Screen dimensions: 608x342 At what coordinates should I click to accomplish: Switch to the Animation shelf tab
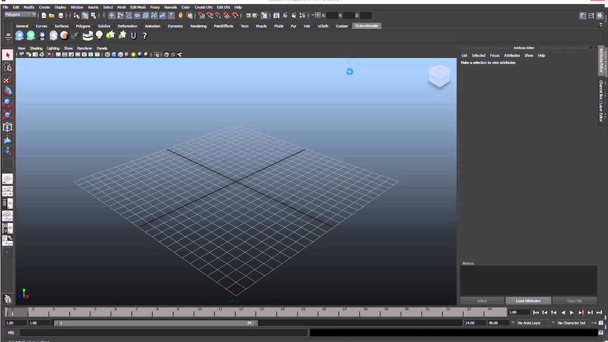152,26
